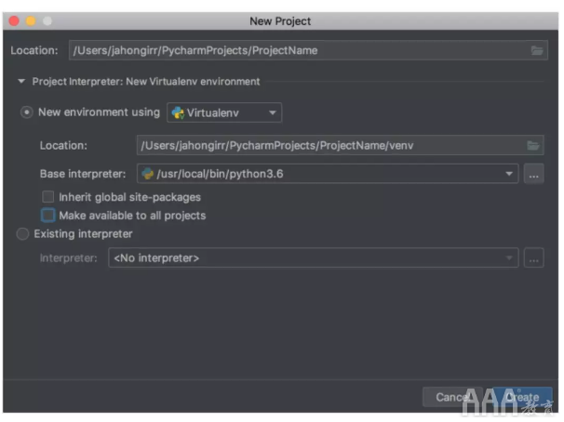Click the ellipsis button beside Existing interpreter dropdown
Image resolution: width=564 pixels, height=422 pixels.
(x=533, y=258)
